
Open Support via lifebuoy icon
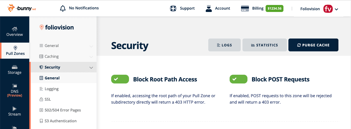(x=173, y=8)
